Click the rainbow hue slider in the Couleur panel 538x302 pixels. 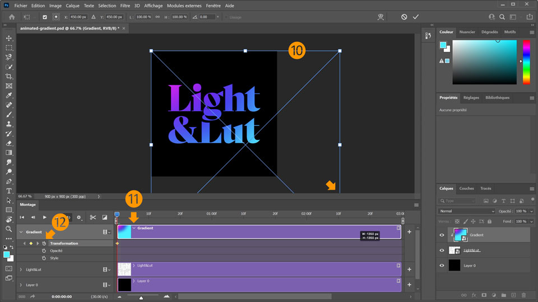pos(526,62)
